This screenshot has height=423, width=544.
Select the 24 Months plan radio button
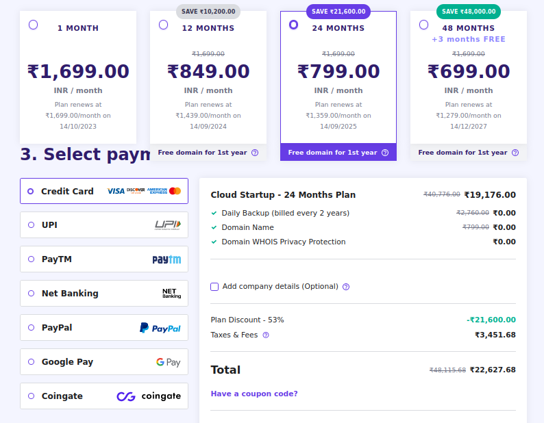(x=294, y=25)
